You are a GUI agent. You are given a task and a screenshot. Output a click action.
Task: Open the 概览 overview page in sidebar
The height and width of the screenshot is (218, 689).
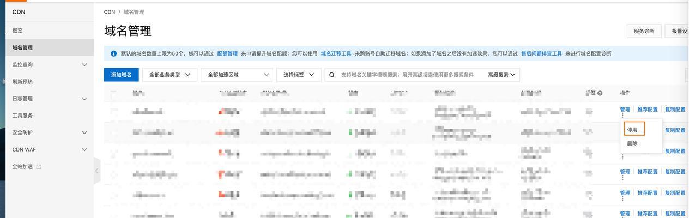point(17,31)
